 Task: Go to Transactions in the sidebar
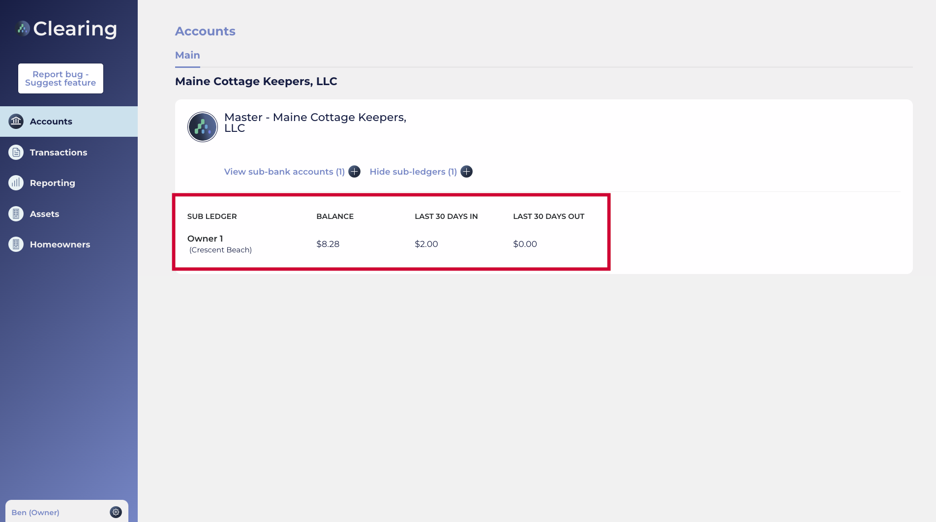pyautogui.click(x=59, y=153)
